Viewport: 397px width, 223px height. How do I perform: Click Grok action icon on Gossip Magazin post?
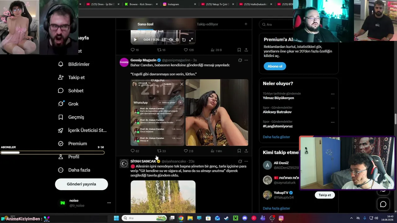(240, 60)
